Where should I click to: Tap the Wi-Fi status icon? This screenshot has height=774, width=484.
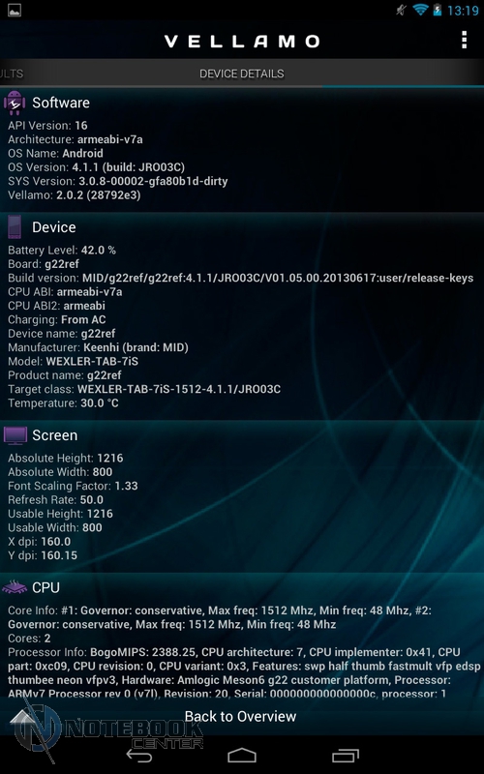click(x=420, y=10)
